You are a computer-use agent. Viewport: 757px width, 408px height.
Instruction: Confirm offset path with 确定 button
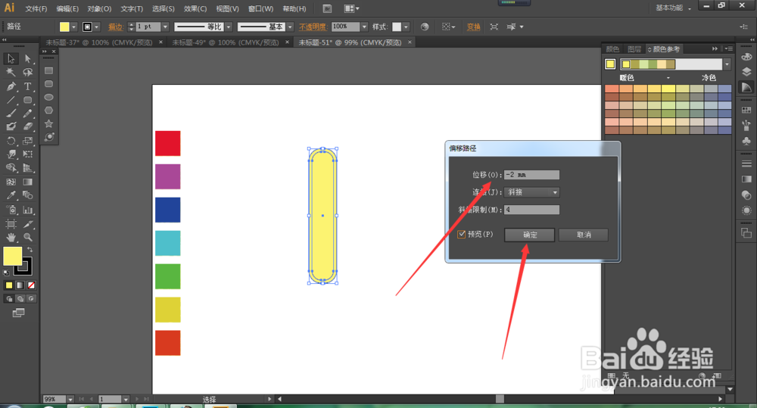[530, 235]
